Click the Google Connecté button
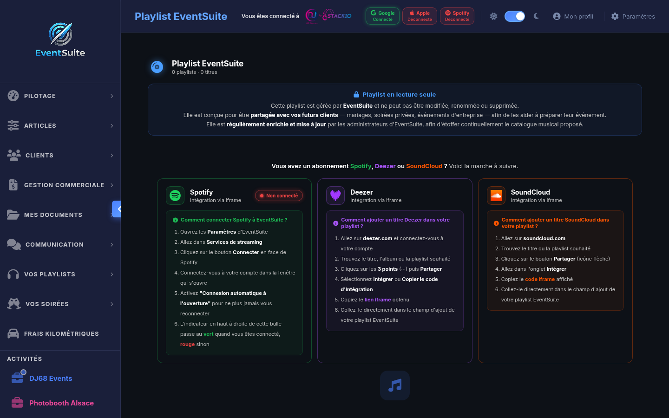The height and width of the screenshot is (418, 669). tap(382, 15)
